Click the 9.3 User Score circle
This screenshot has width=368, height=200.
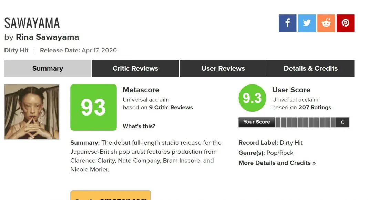252,98
